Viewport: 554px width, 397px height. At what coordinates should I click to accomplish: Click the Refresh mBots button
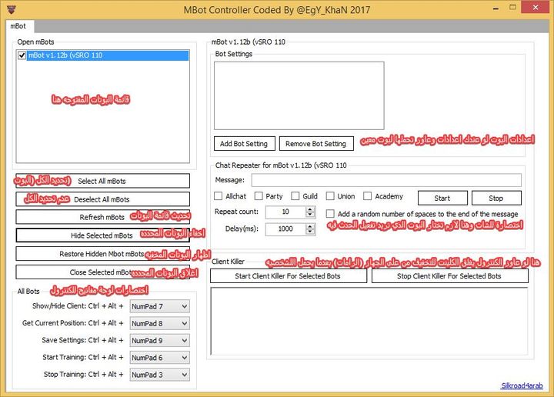click(103, 217)
